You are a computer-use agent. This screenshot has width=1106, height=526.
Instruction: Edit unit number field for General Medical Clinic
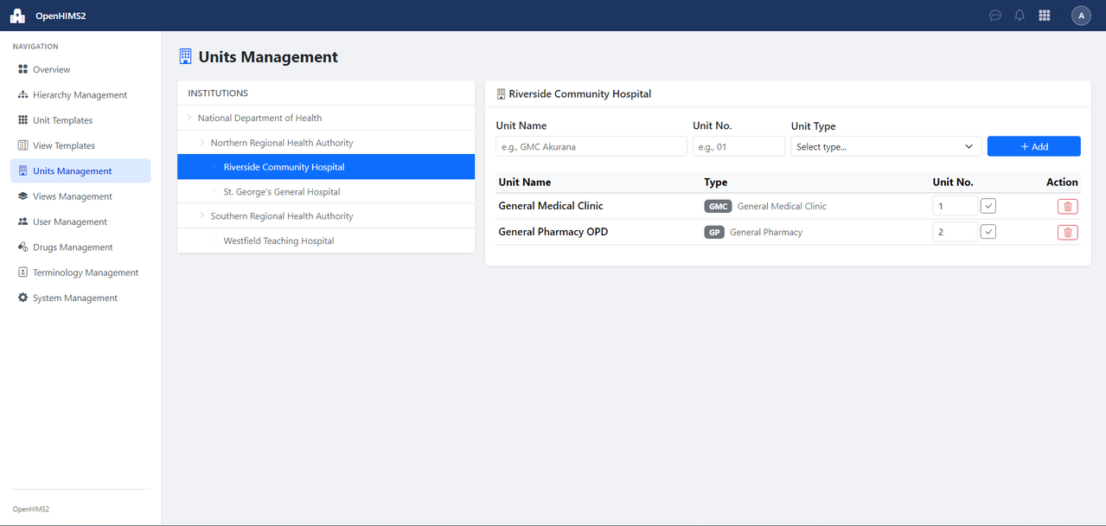click(x=955, y=206)
